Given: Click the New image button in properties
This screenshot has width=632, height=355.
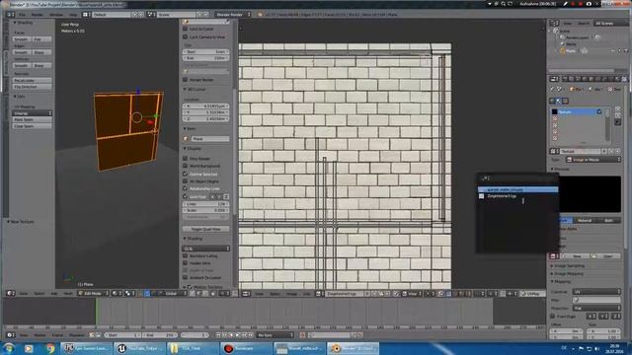Looking at the screenshot, I should click(x=577, y=256).
